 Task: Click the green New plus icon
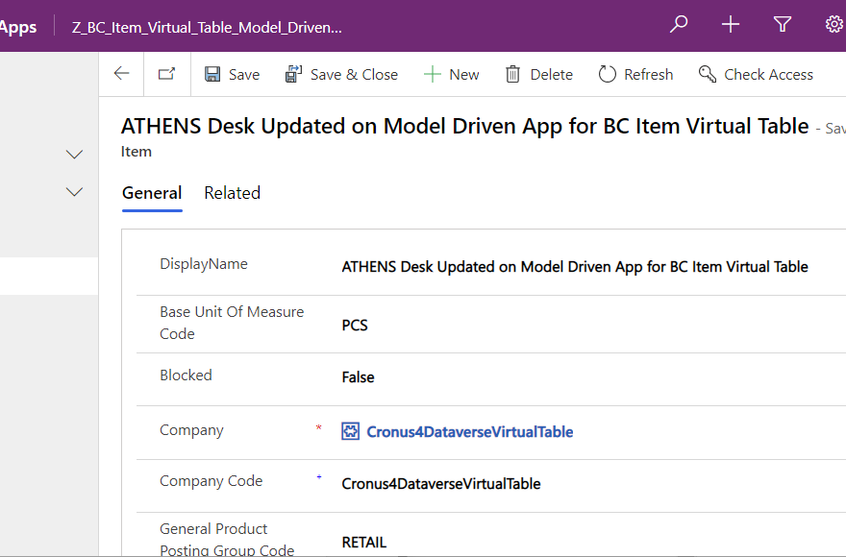433,74
